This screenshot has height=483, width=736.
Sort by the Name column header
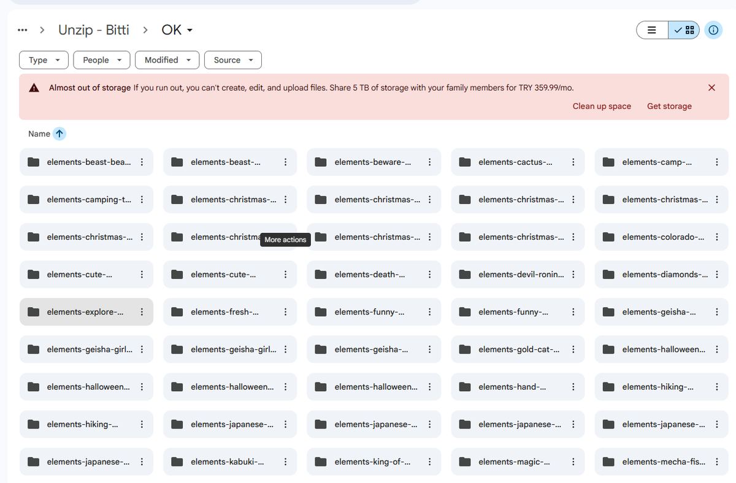click(x=39, y=134)
